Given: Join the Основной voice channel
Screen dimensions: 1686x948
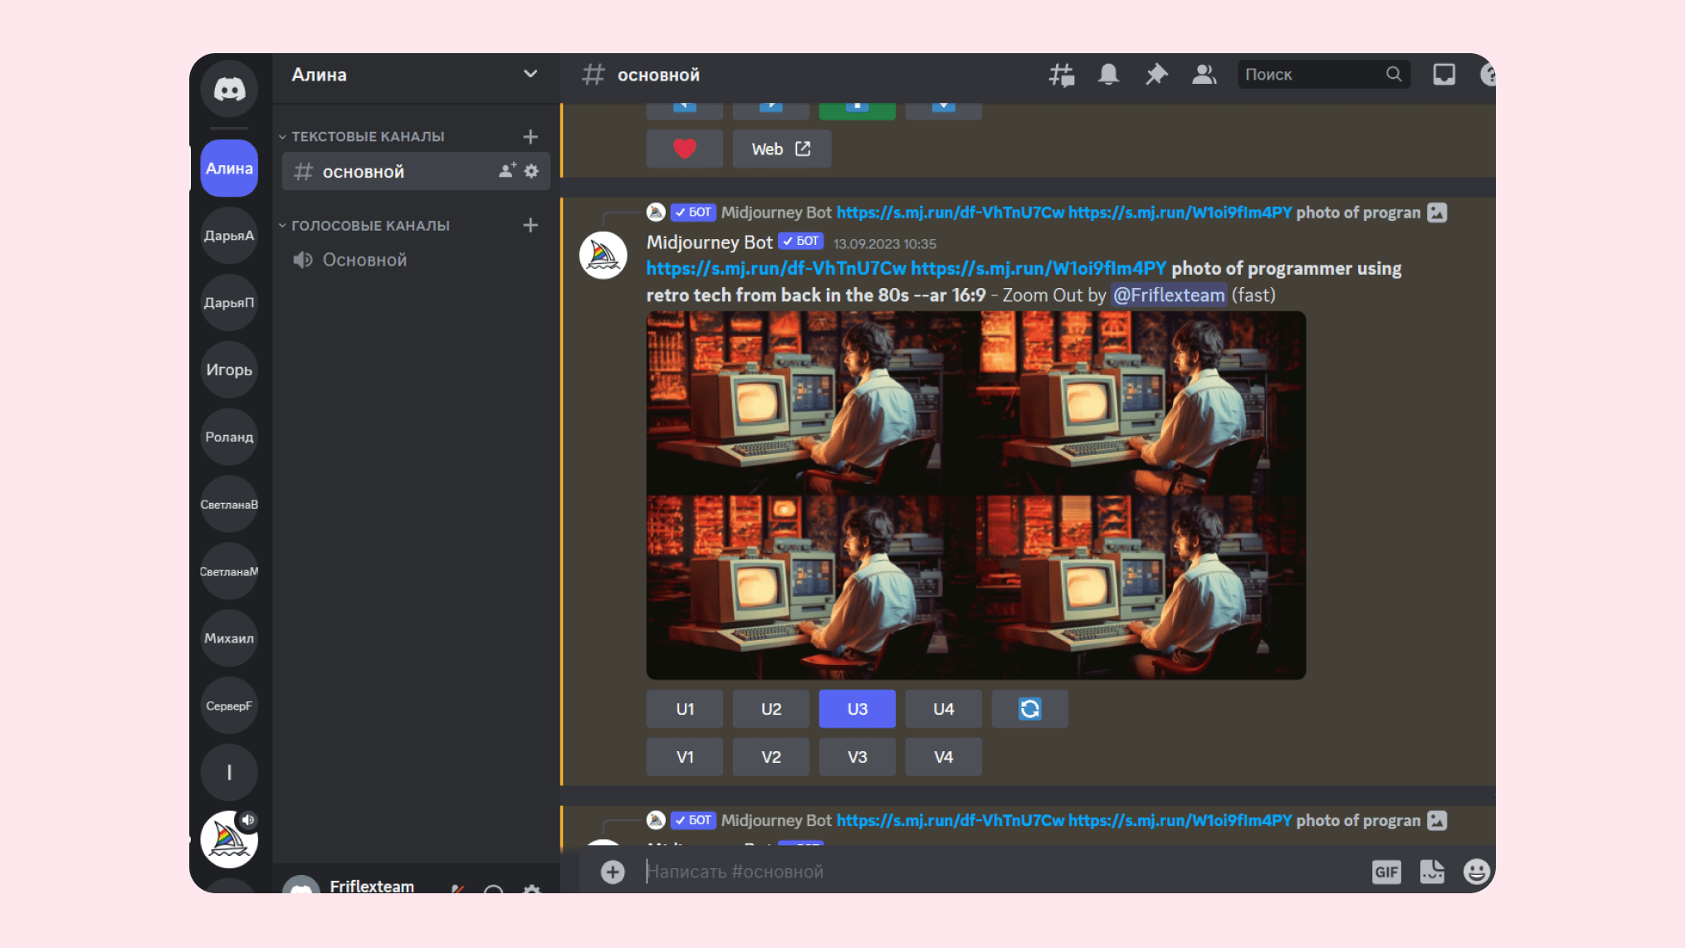Looking at the screenshot, I should (364, 260).
